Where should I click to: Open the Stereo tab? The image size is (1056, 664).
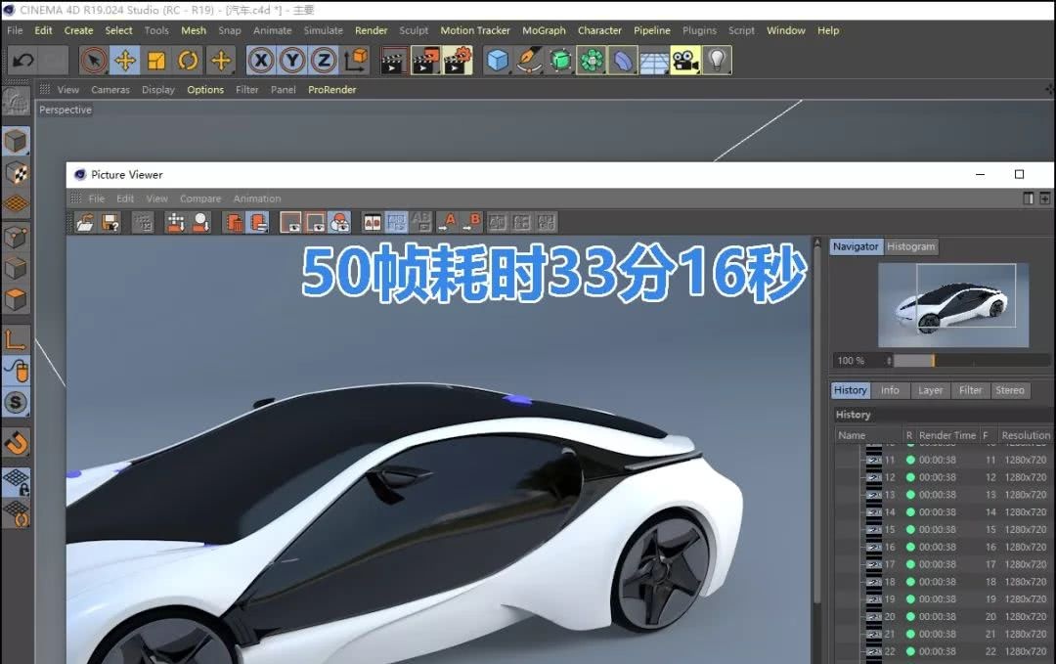tap(1009, 390)
